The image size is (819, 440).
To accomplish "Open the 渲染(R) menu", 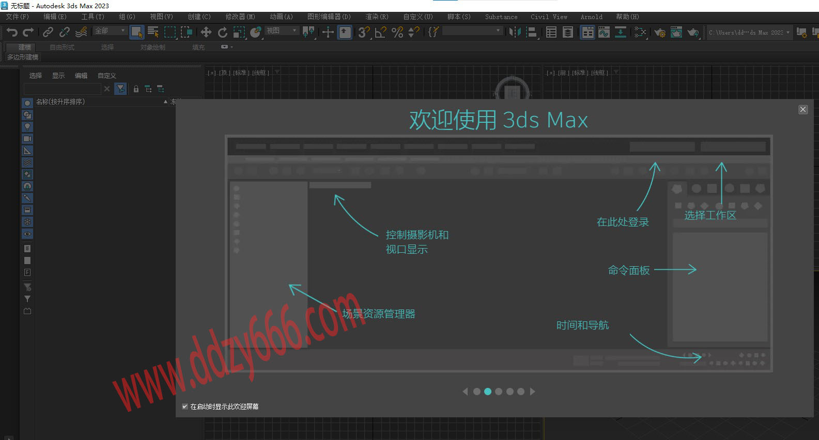I will 377,17.
